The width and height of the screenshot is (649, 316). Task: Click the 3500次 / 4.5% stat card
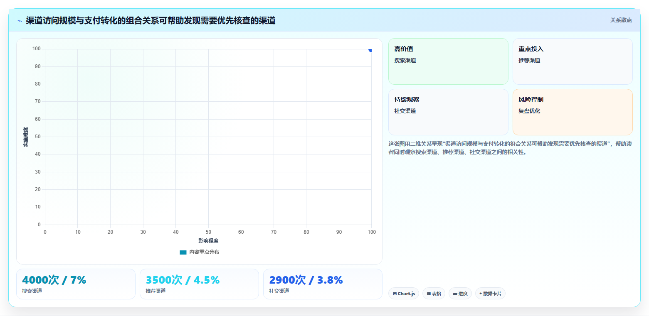pos(199,284)
